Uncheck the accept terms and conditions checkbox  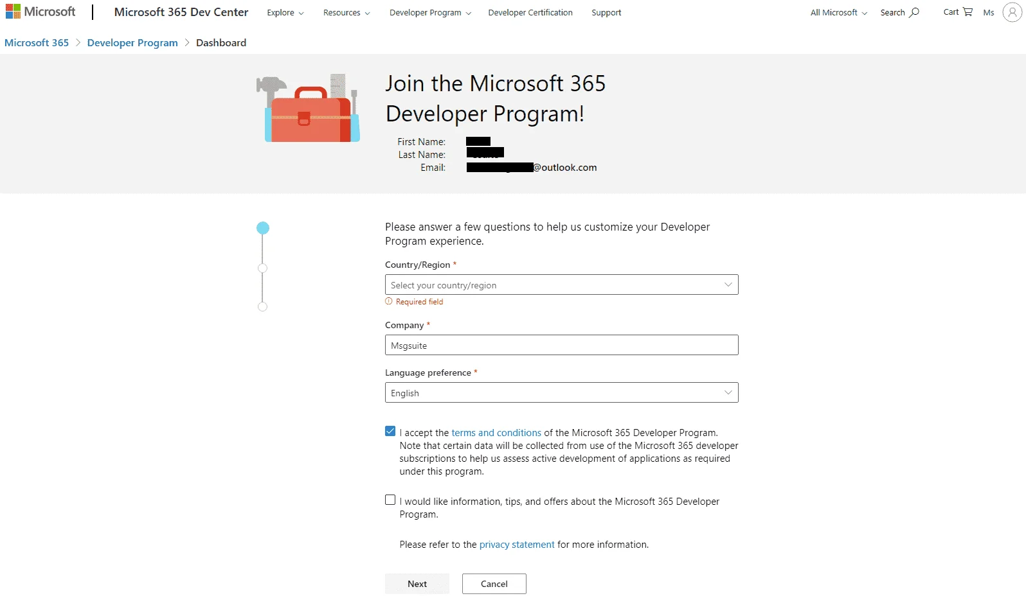coord(390,432)
